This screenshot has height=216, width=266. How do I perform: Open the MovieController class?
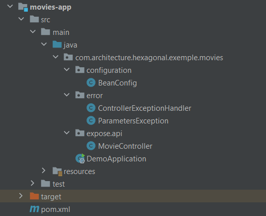coord(125,146)
